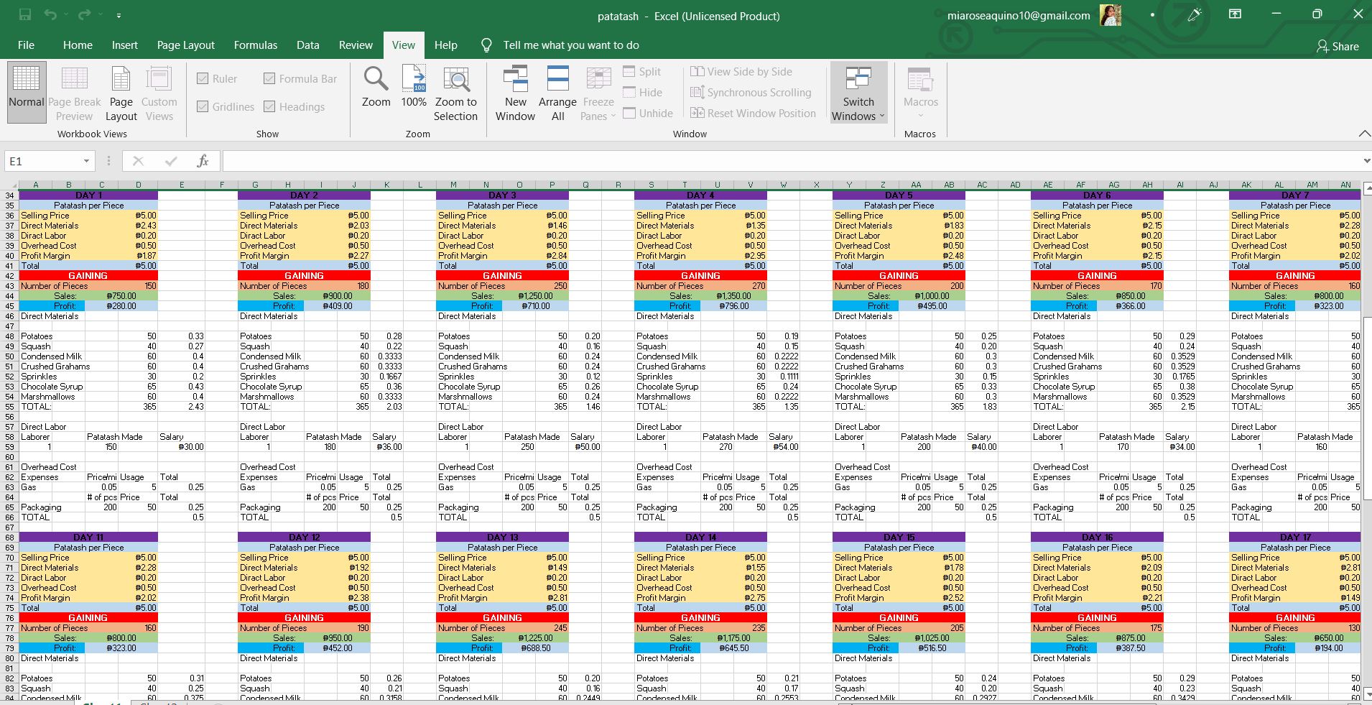Open the Home tab
Viewport: 1372px width, 705px height.
[x=78, y=45]
